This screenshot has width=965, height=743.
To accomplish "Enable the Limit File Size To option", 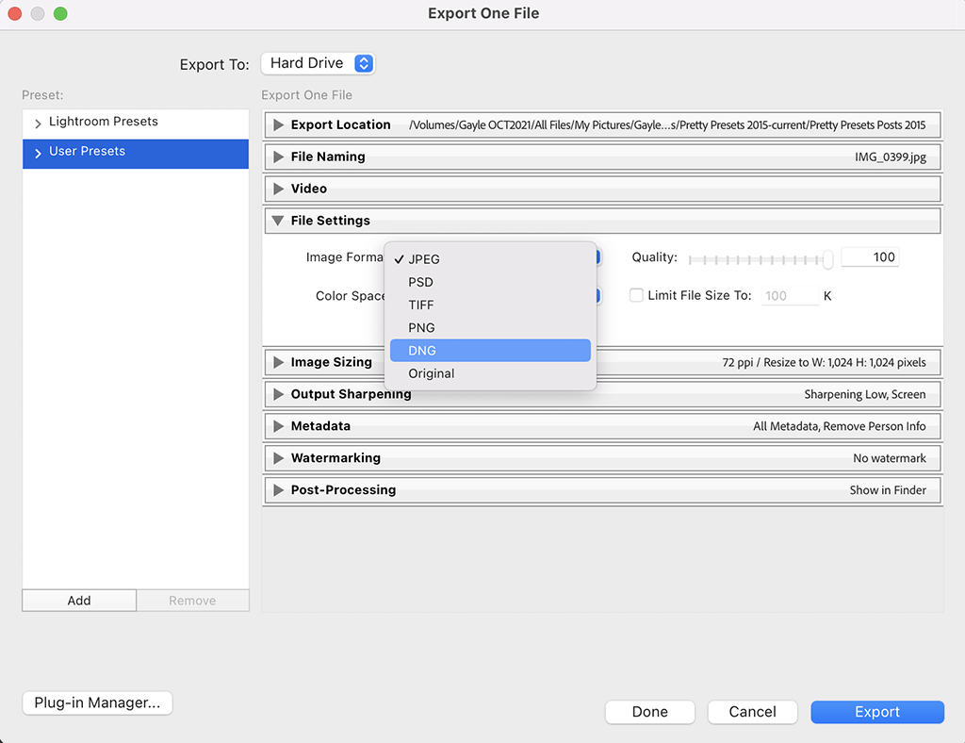I will 636,295.
